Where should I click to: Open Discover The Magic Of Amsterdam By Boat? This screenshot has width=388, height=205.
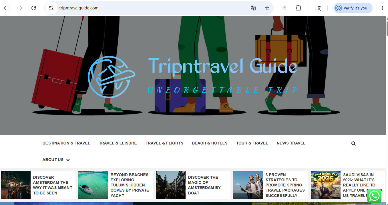click(204, 185)
